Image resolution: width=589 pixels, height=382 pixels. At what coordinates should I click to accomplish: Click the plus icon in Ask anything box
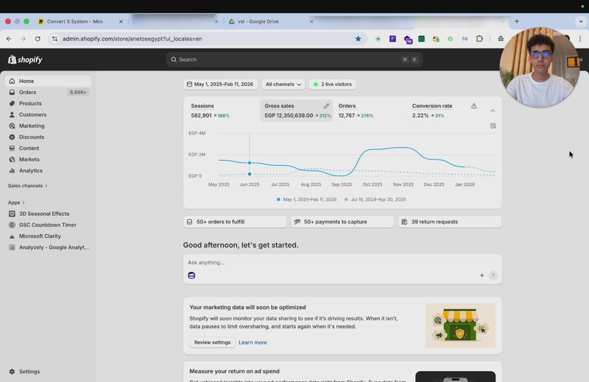pos(482,275)
